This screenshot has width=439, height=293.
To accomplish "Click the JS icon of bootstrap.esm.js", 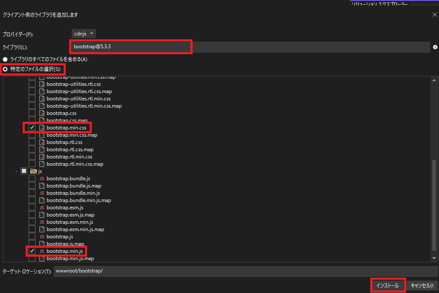I will click(42, 208).
